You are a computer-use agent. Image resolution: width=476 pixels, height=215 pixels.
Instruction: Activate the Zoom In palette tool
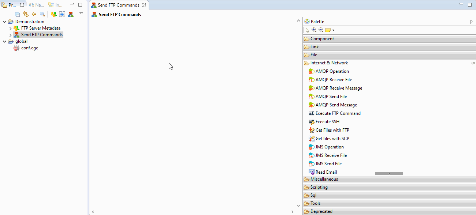tap(315, 30)
